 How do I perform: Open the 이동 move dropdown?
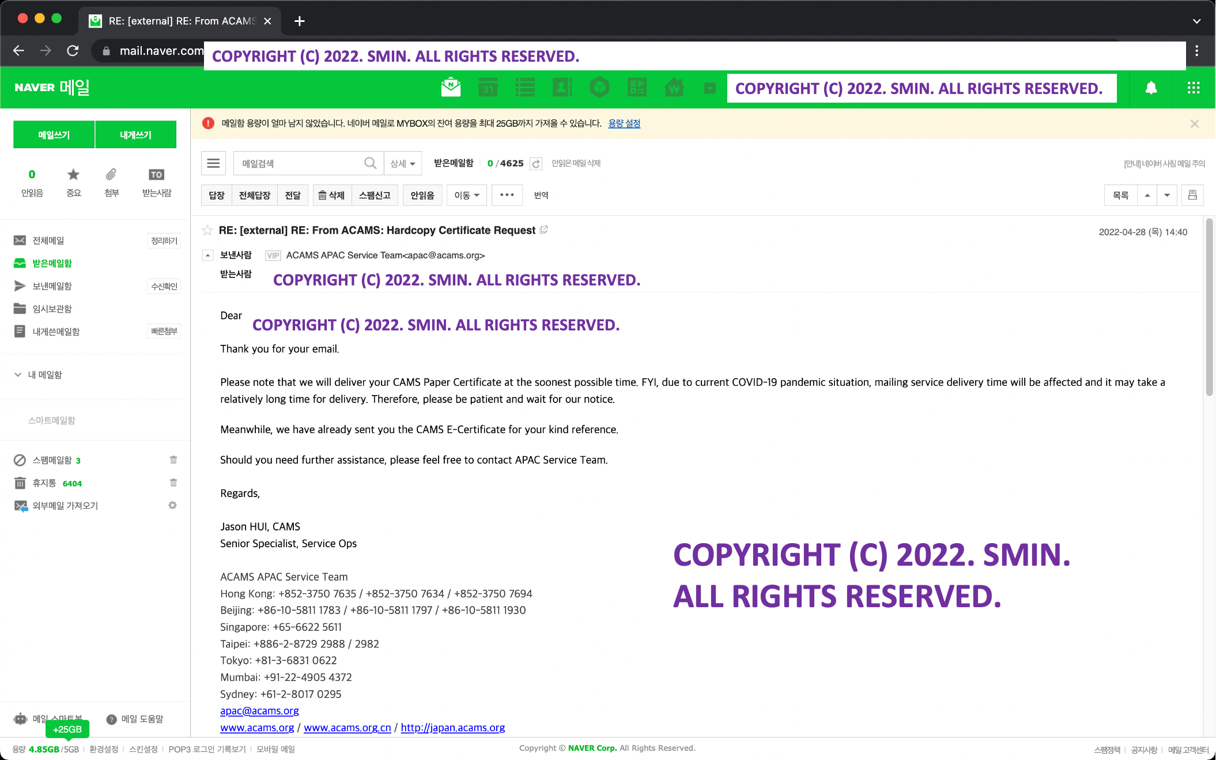pyautogui.click(x=467, y=195)
